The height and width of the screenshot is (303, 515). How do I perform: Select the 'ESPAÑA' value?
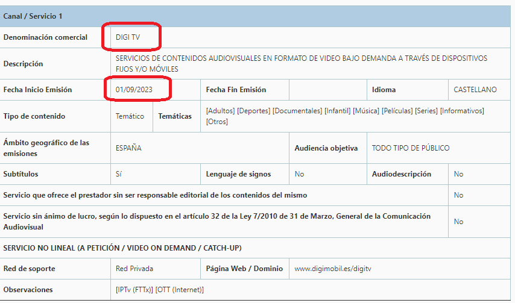[128, 148]
